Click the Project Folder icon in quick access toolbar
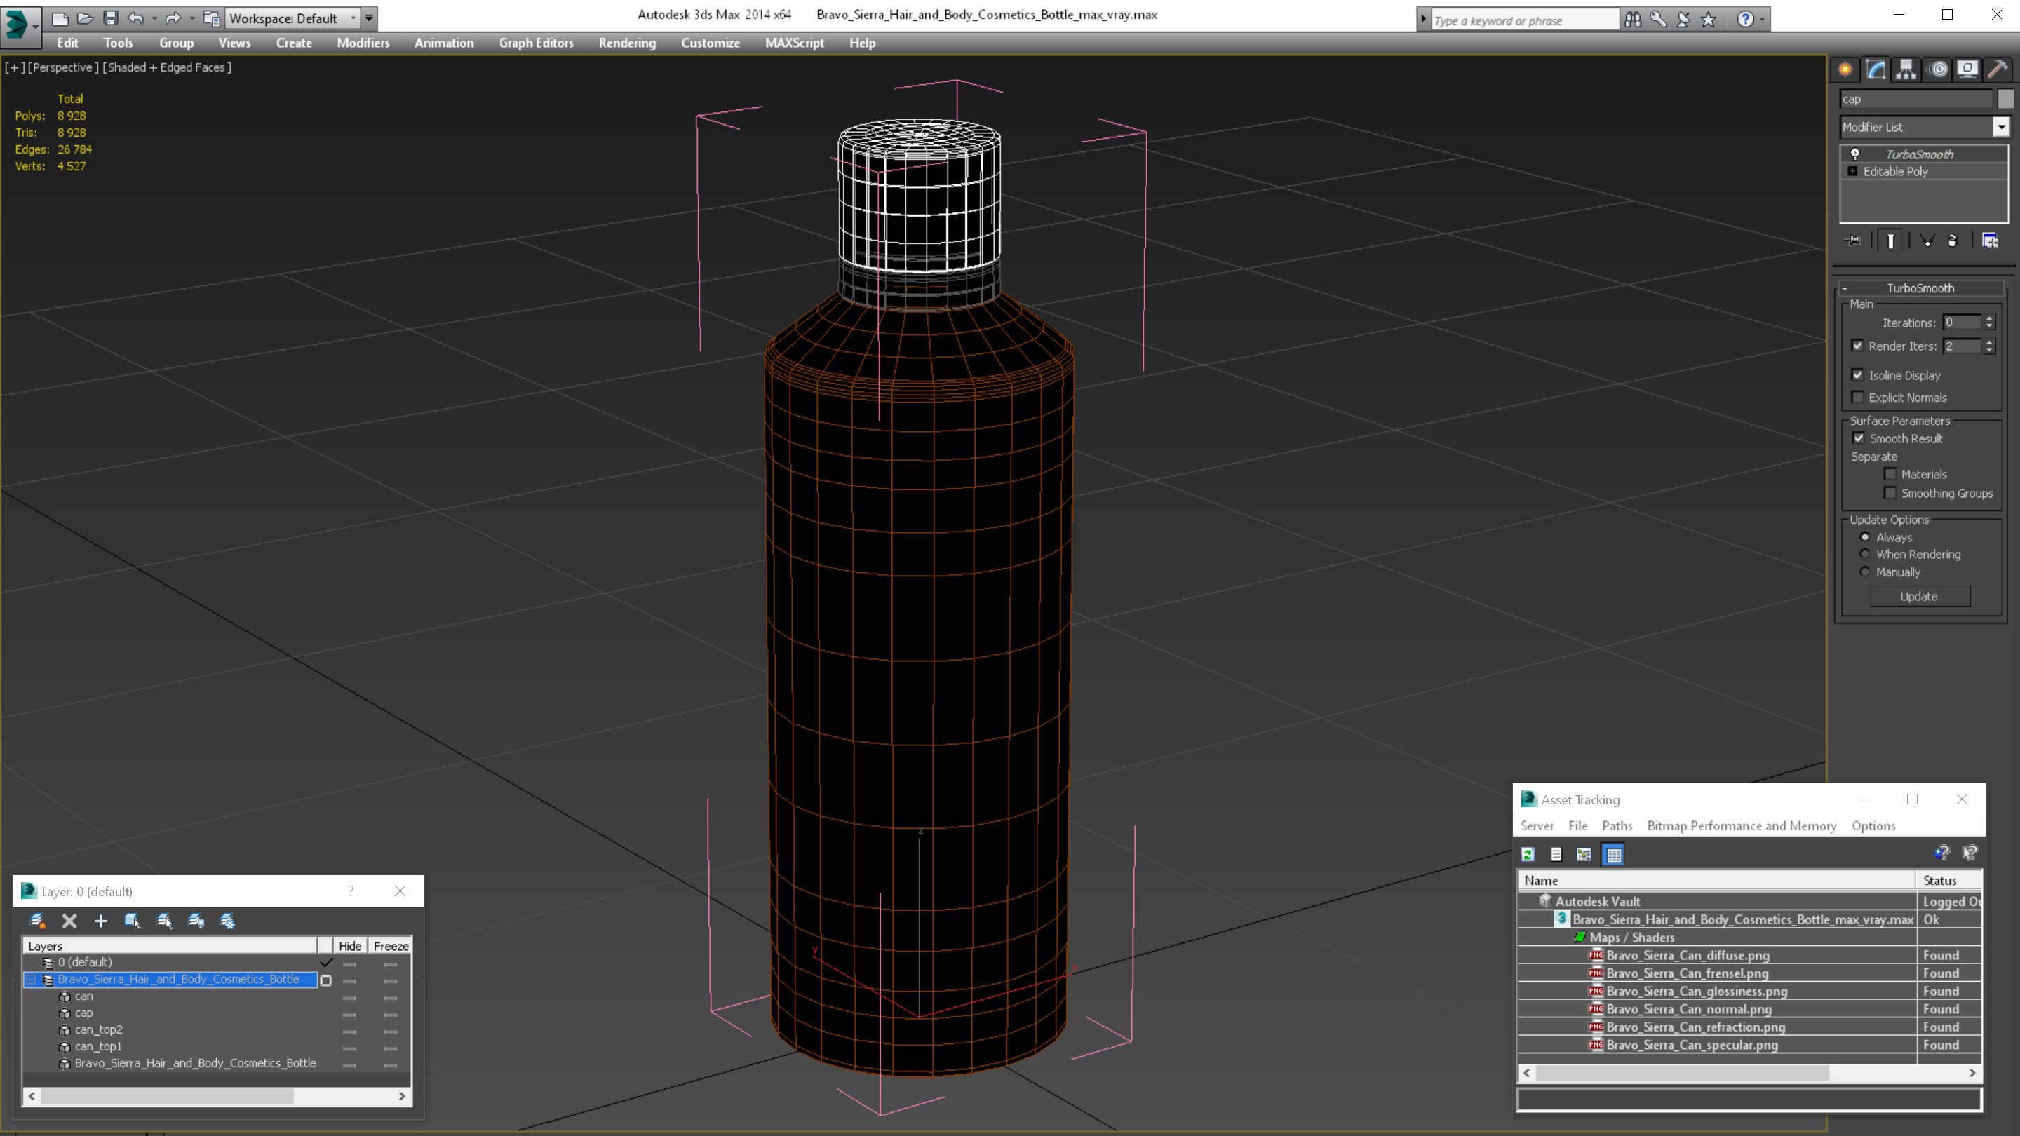This screenshot has height=1136, width=2020. coord(210,18)
